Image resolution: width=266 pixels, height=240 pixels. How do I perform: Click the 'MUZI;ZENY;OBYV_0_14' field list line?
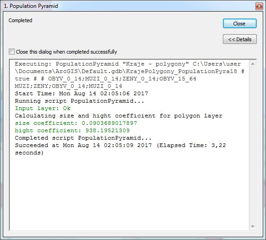(69, 86)
